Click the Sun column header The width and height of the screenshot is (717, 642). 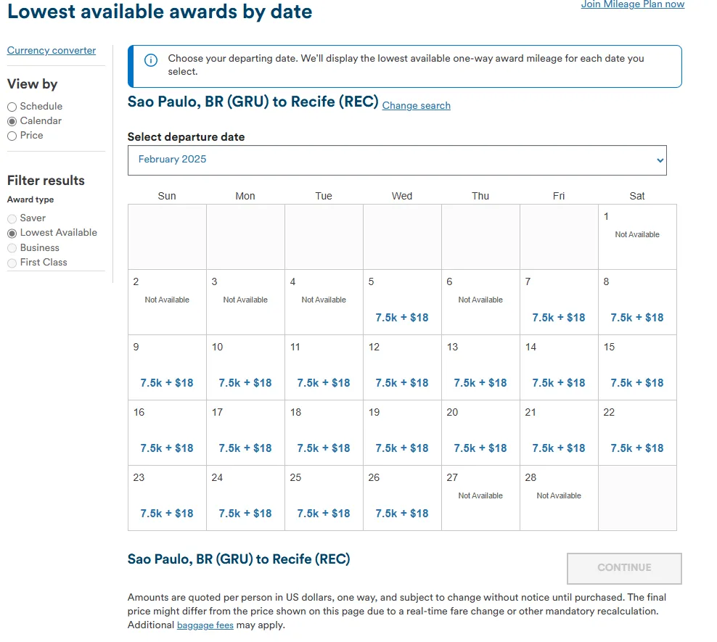(167, 196)
